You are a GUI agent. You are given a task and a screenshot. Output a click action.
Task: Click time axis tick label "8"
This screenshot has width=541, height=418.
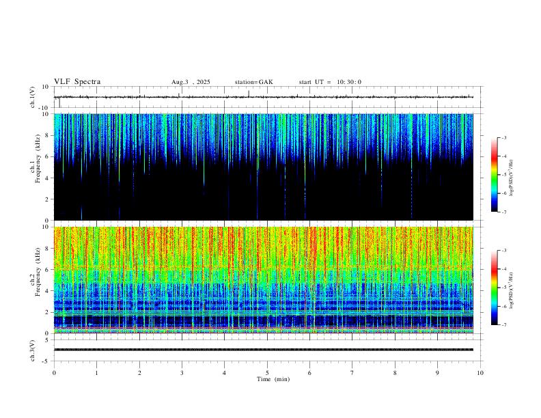395,373
